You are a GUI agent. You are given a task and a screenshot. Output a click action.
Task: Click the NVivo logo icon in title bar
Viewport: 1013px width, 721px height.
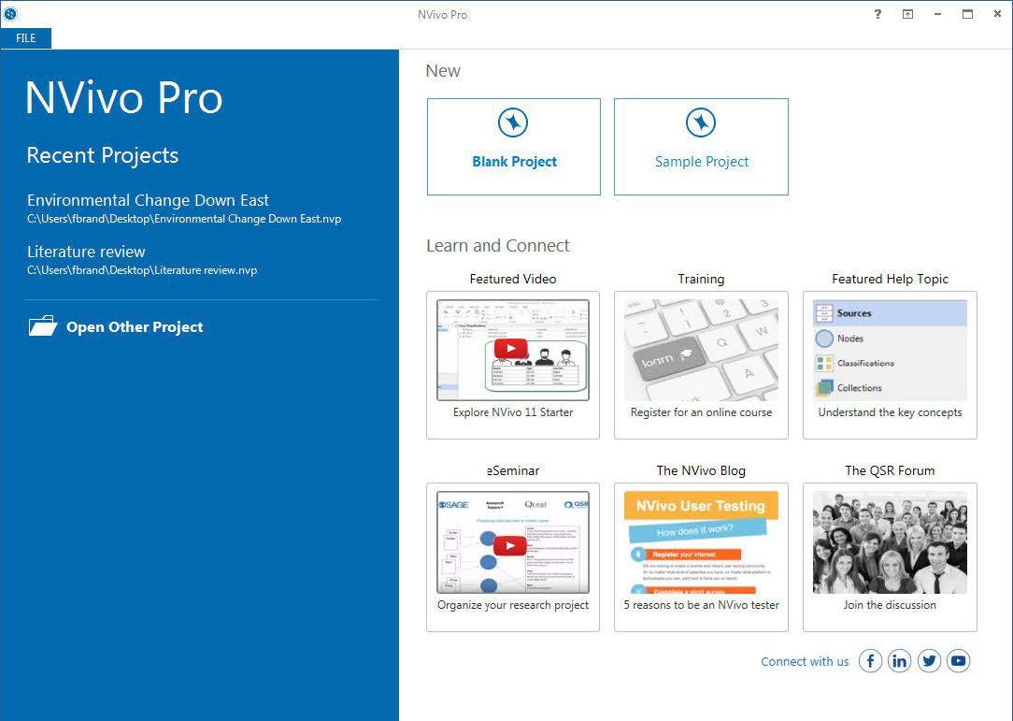[x=10, y=14]
